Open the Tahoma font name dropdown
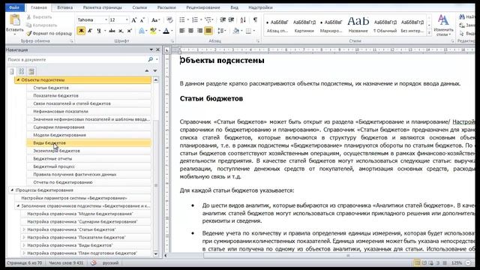 coord(106,20)
